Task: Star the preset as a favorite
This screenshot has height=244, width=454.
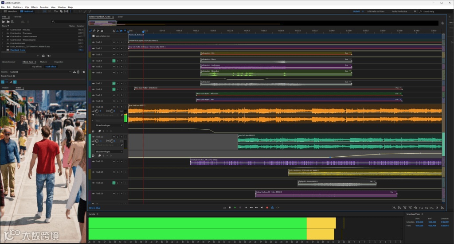Action: [84, 72]
